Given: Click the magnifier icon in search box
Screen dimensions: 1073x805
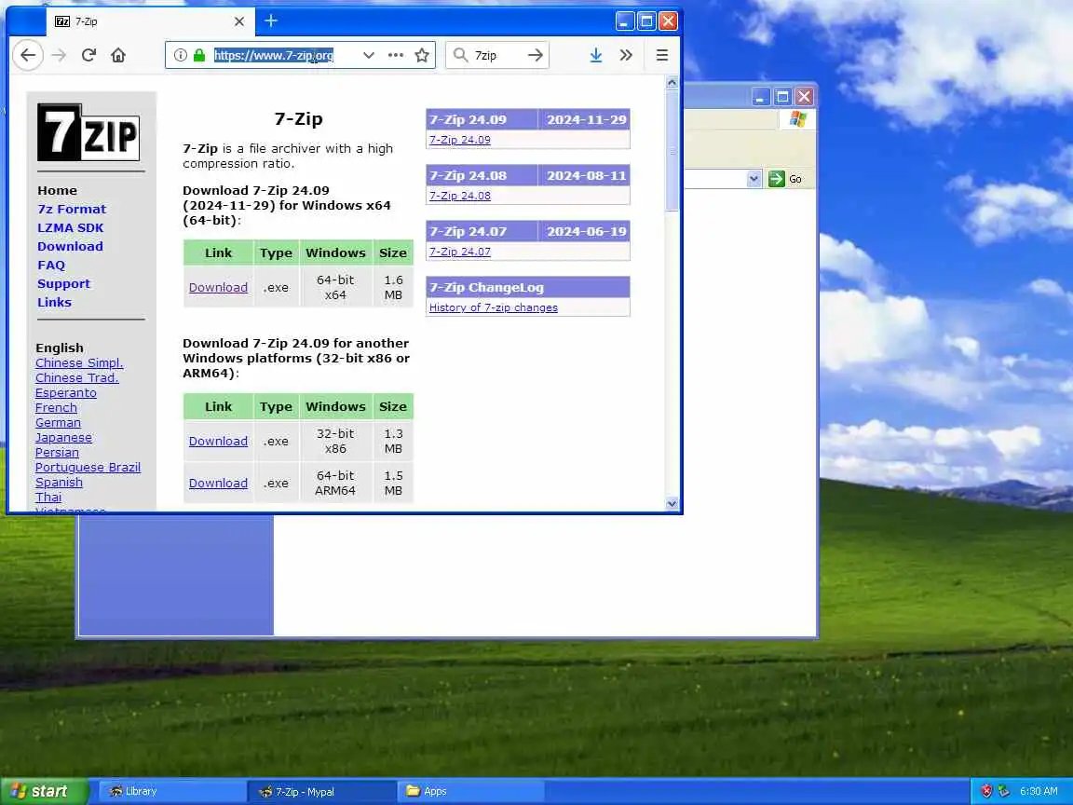Looking at the screenshot, I should point(461,56).
